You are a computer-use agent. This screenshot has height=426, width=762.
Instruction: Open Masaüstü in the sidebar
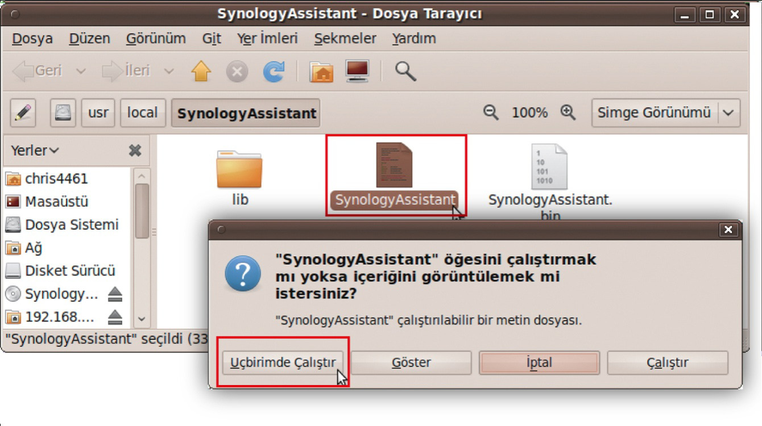point(56,202)
